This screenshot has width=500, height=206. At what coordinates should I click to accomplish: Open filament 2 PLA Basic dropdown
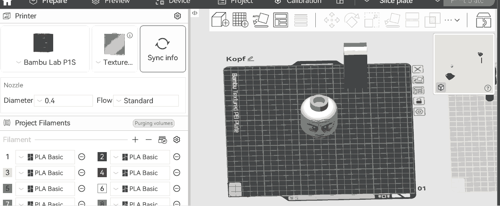pyautogui.click(x=140, y=157)
